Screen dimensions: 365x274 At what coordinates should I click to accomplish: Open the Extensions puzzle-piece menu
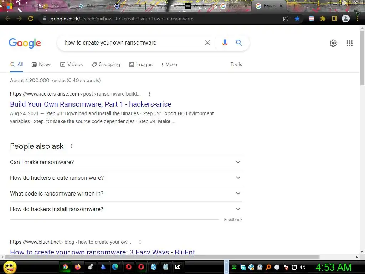(323, 19)
